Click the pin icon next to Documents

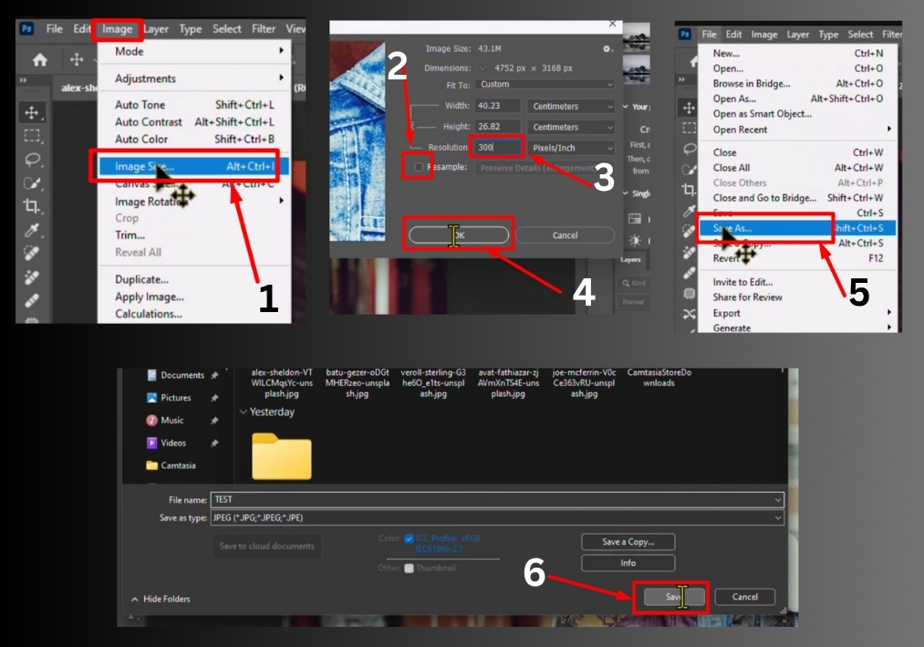tap(214, 375)
